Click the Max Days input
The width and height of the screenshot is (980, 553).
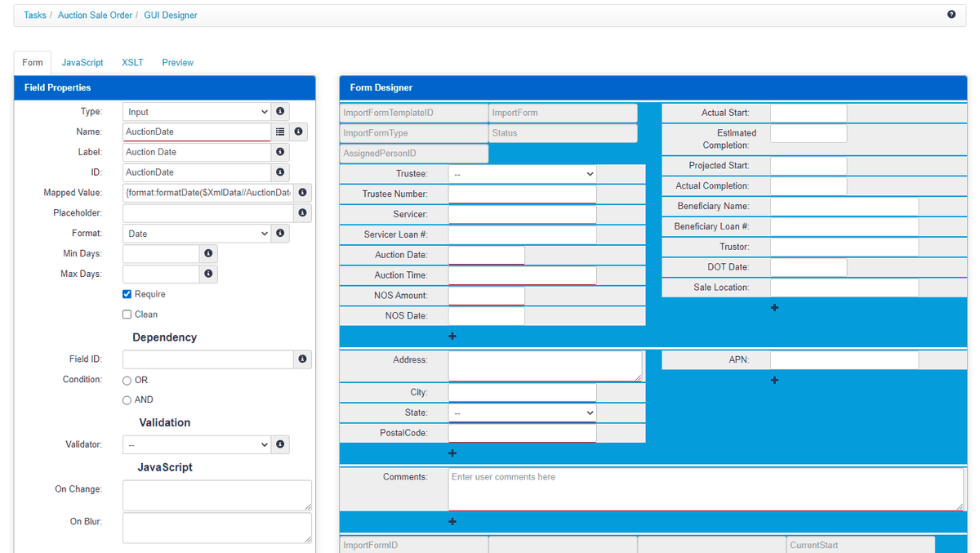coord(161,274)
